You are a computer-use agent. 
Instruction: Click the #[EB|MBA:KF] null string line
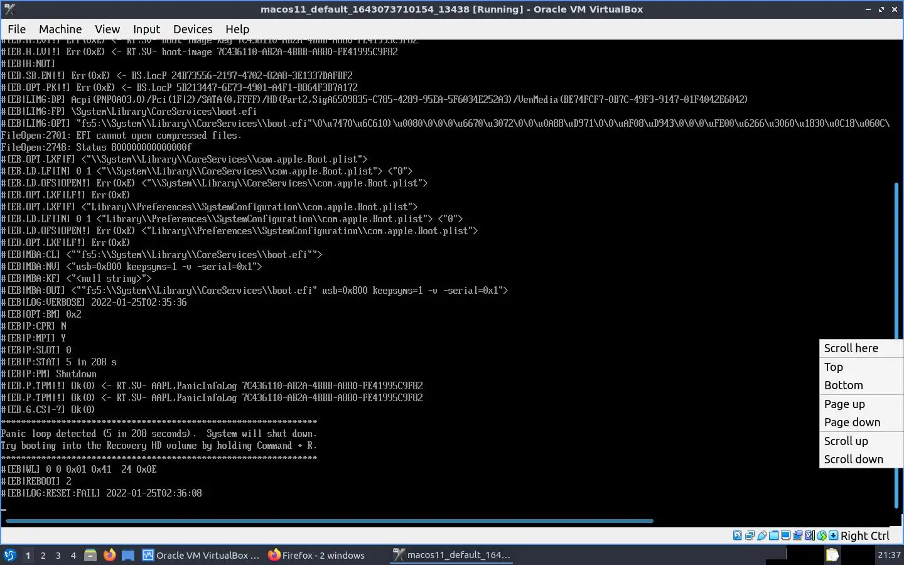(x=77, y=279)
